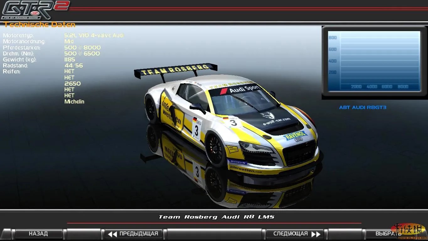Screen dimensions: 428x241
Task: Advance to next car with СЛЕДУЮЩАЯ
Action: click(294, 234)
